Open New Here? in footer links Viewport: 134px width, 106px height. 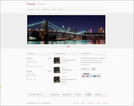(76, 103)
